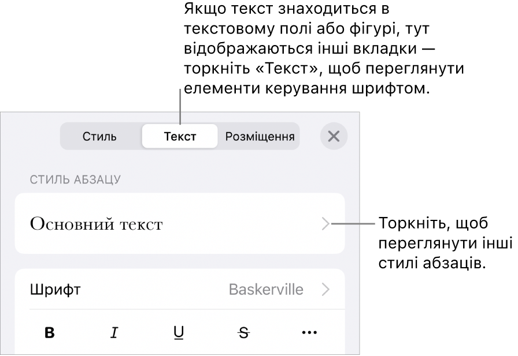Expand paragraph styles via the Основний текст chevron
518x356 pixels.
coord(325,224)
